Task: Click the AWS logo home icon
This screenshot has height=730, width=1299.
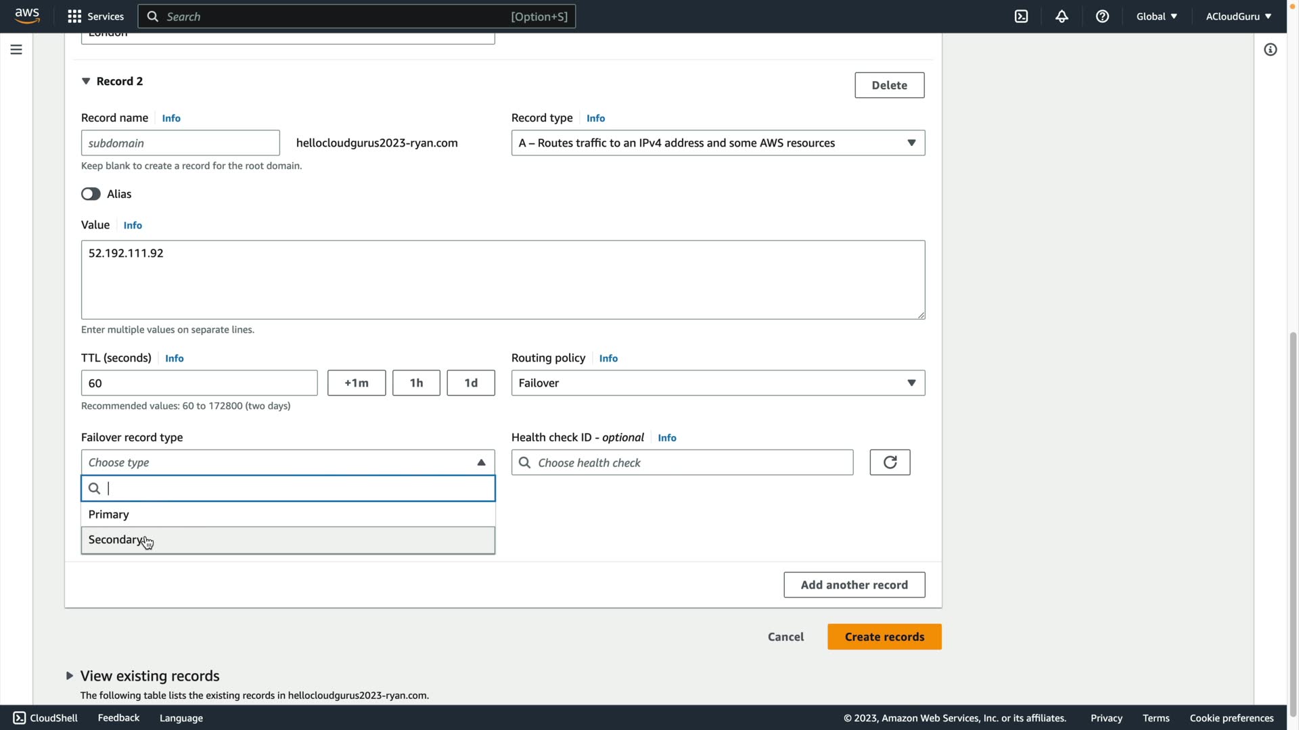Action: (x=27, y=16)
